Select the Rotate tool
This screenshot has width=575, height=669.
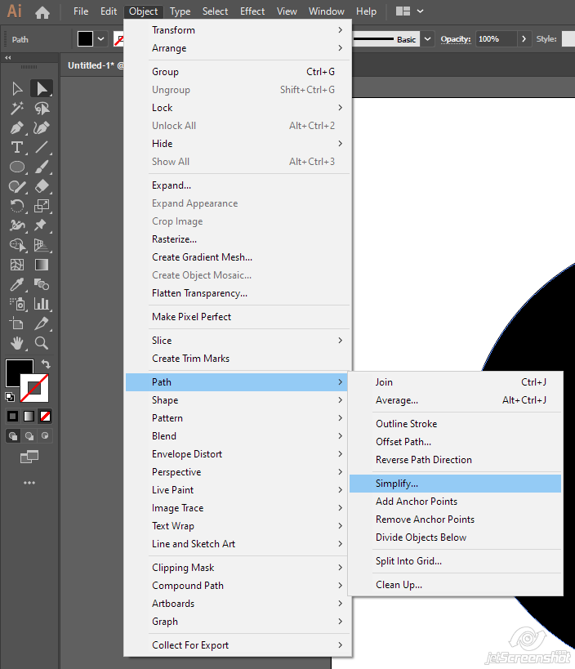(x=17, y=206)
